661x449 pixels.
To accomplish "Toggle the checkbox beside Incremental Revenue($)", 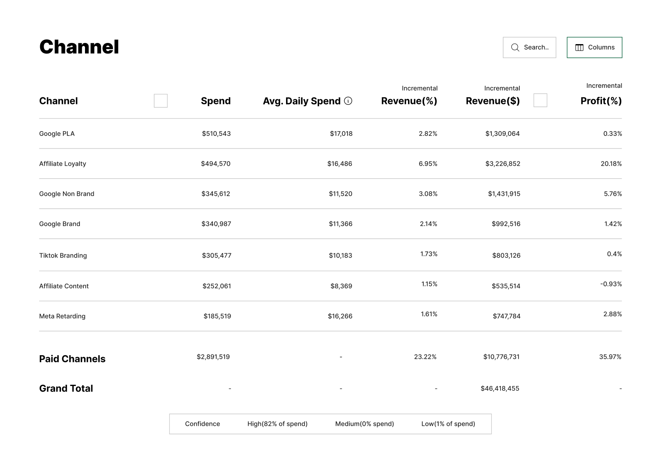I will coord(541,101).
